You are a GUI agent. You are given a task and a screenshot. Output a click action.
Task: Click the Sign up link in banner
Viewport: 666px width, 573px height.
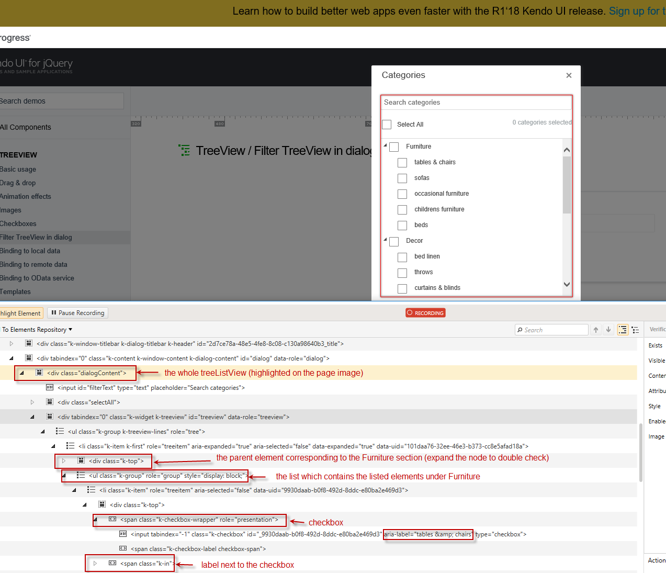637,11
